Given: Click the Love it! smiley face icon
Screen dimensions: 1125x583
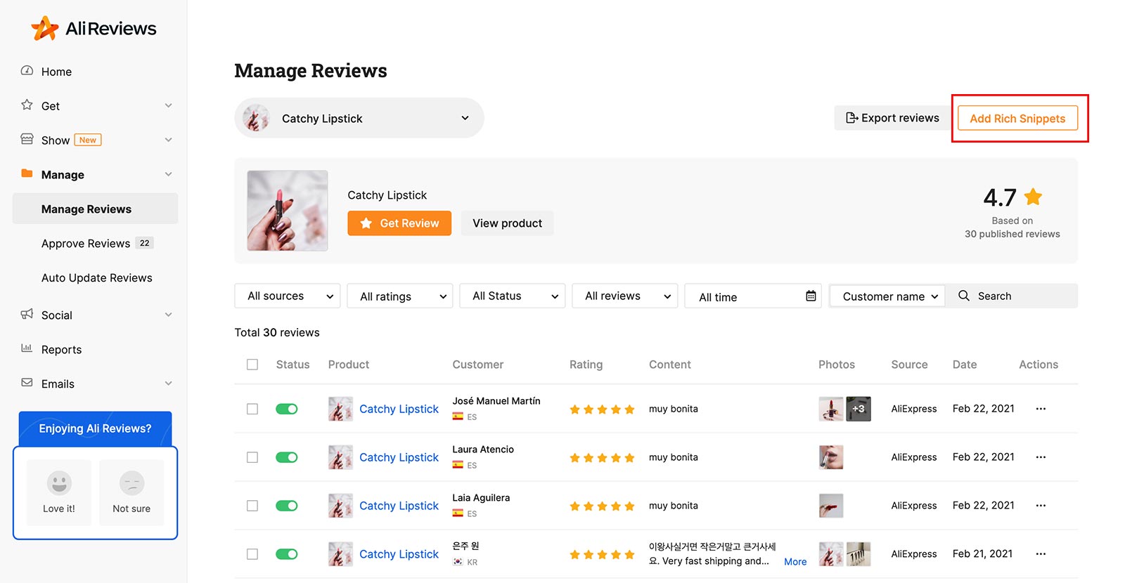Looking at the screenshot, I should pyautogui.click(x=59, y=483).
